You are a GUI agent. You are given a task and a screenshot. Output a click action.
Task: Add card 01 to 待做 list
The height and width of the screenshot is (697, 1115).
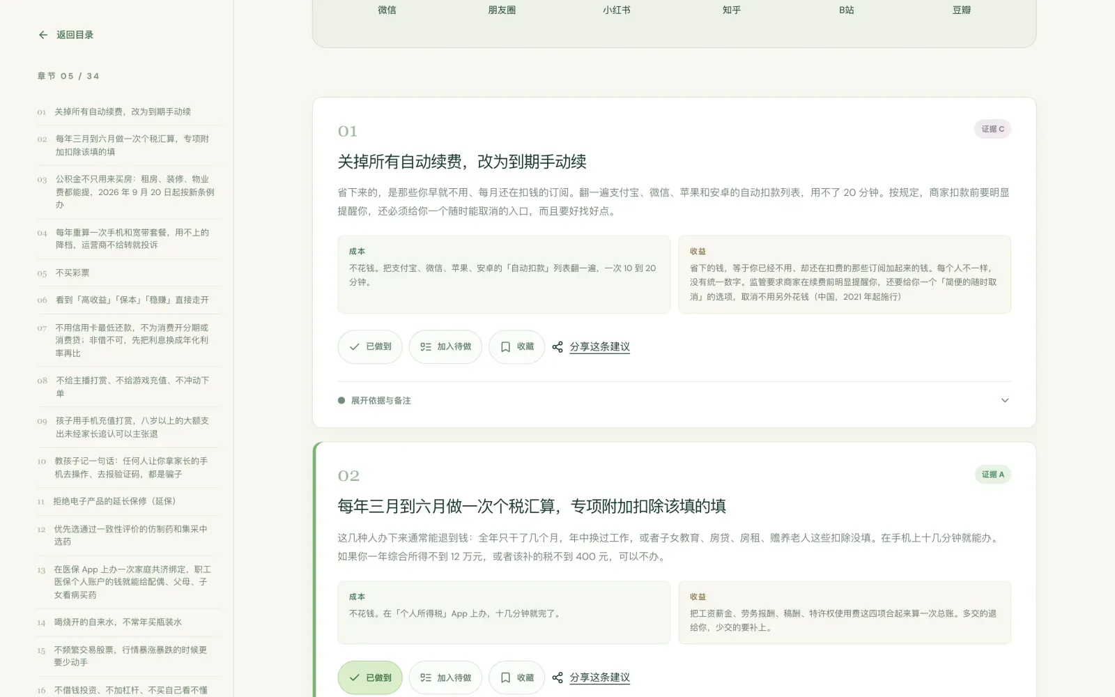pyautogui.click(x=445, y=347)
